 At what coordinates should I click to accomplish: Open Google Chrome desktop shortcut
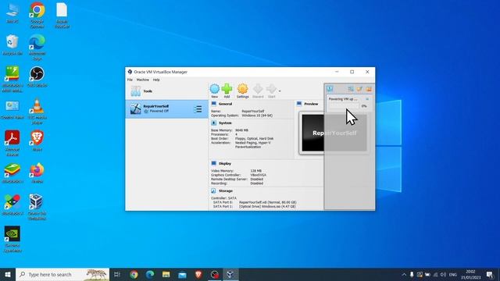[37, 15]
